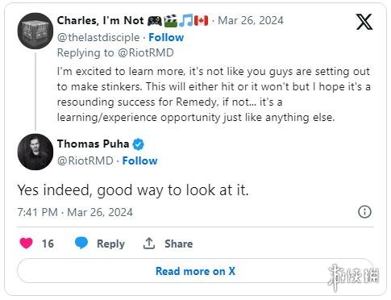Viewport: 391px width, 300px height.
Task: Click the share upload arrow icon
Action: (x=149, y=244)
